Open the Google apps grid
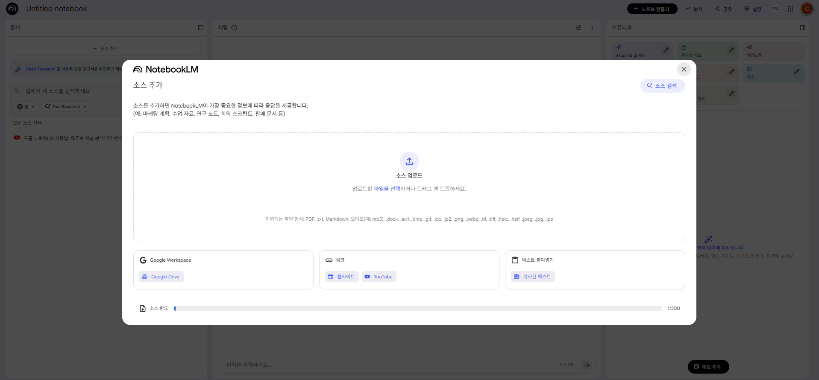This screenshot has height=380, width=819. tap(791, 9)
